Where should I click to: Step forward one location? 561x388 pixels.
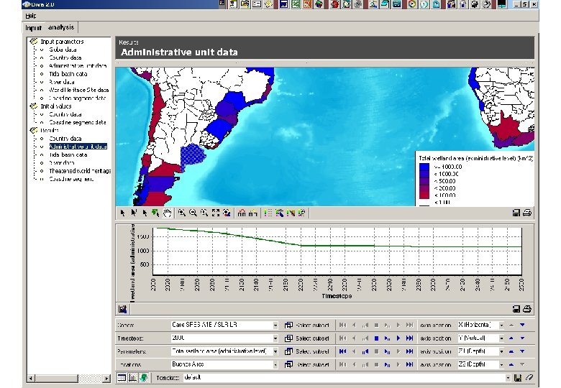click(x=387, y=365)
